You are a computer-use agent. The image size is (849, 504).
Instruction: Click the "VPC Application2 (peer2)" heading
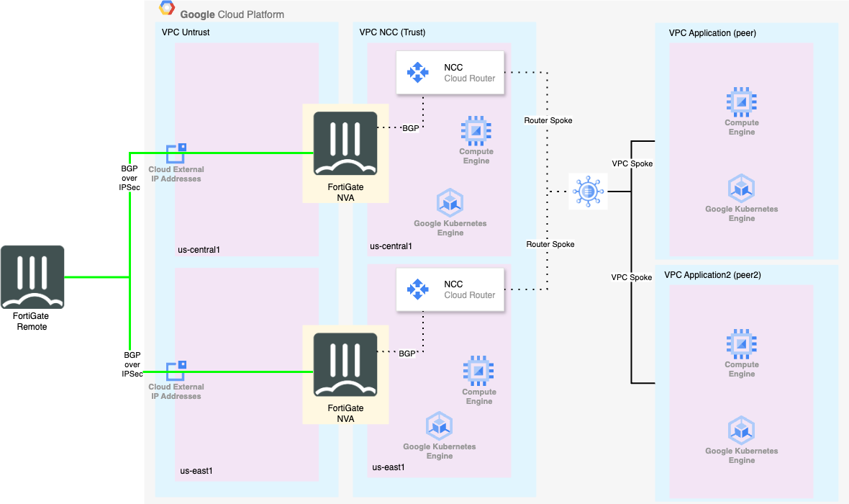pos(712,275)
